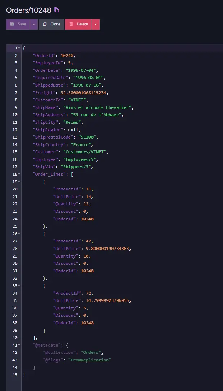The image size is (223, 391).
Task: Collapse fold arrow on line 1
Action: [19, 48]
